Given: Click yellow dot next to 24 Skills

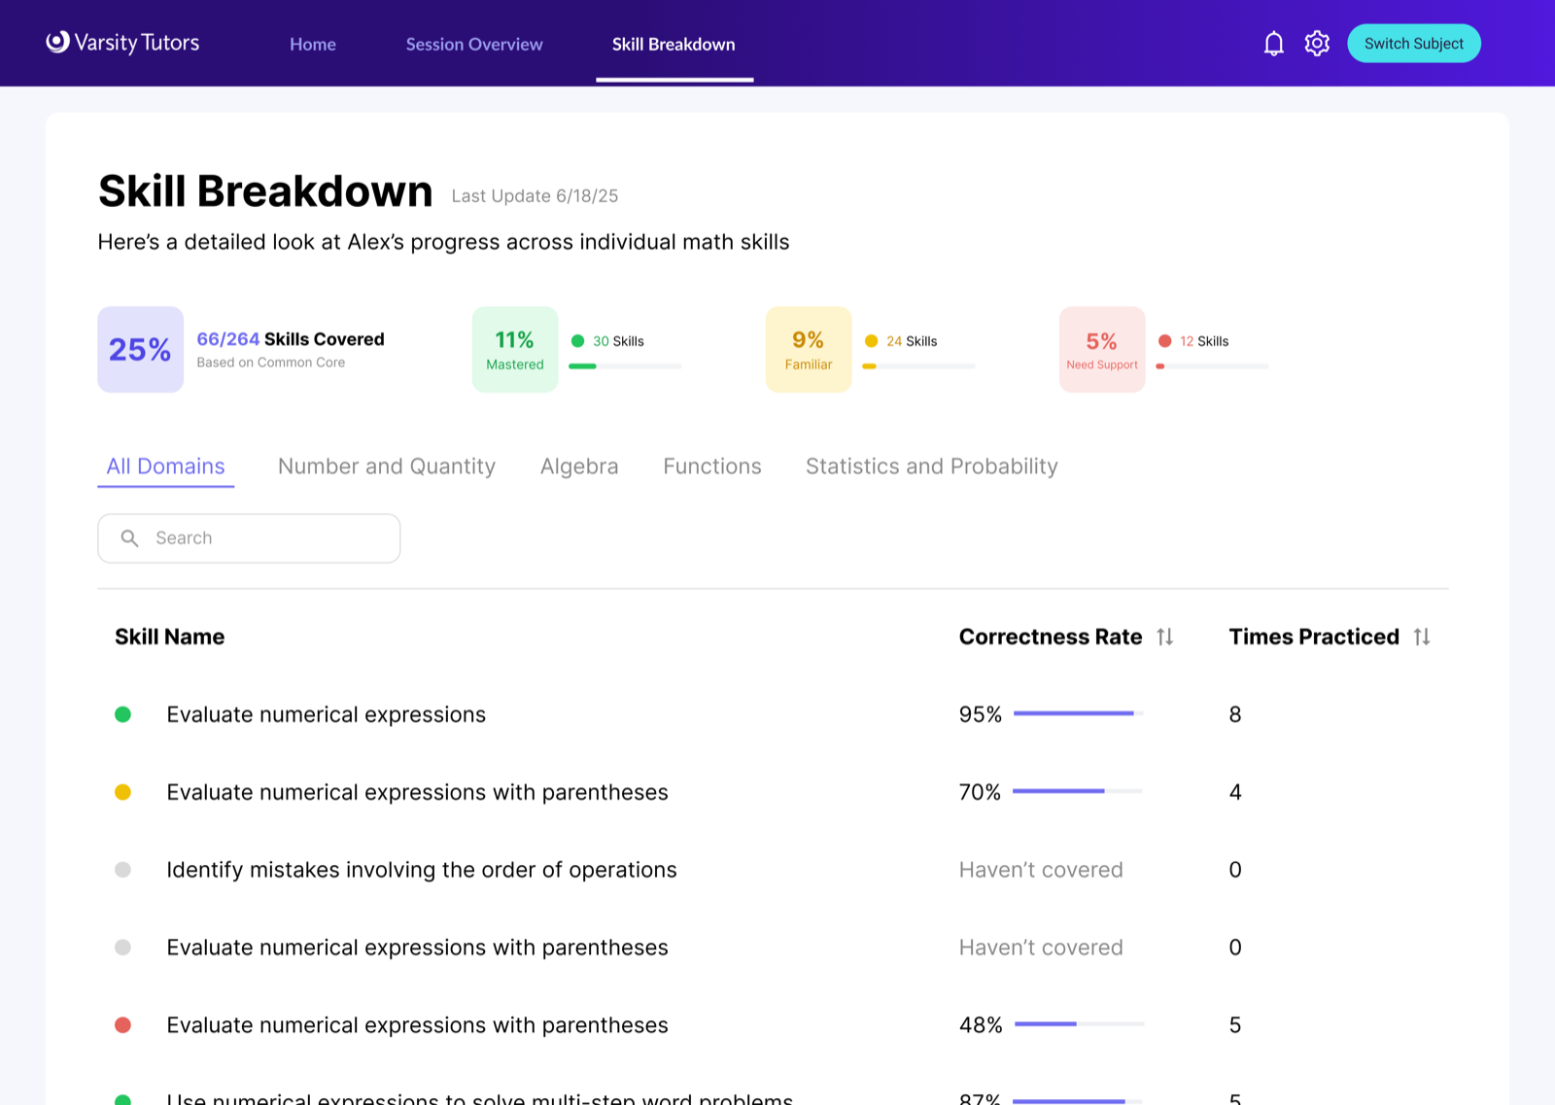Looking at the screenshot, I should (871, 341).
